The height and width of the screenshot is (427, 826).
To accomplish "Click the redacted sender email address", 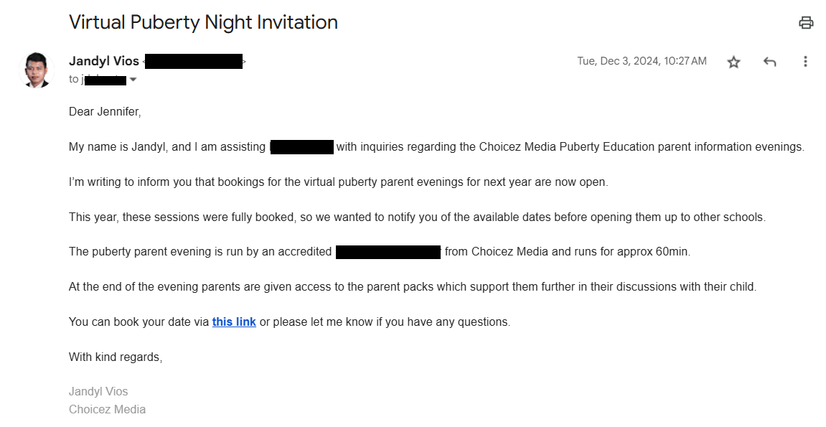I will (193, 62).
